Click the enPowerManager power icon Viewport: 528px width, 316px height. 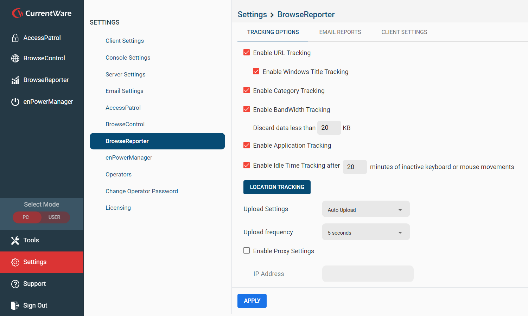pyautogui.click(x=15, y=102)
